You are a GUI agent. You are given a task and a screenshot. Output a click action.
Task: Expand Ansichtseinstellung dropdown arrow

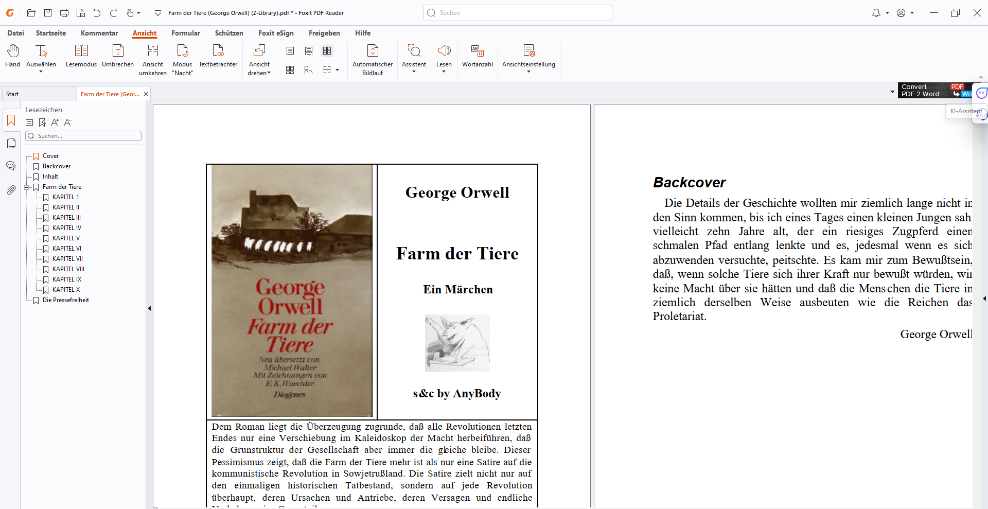click(529, 72)
